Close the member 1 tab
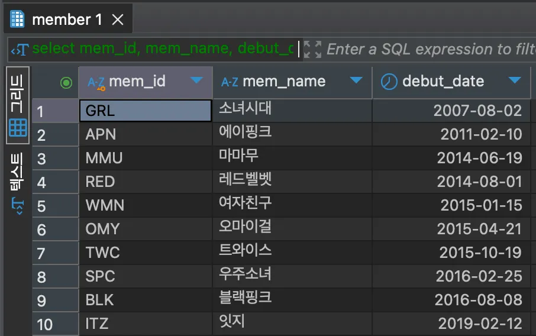The width and height of the screenshot is (536, 336). [x=118, y=20]
